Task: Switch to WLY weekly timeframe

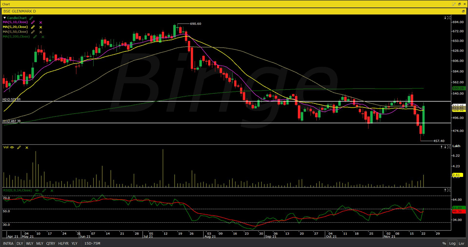Action: [30, 243]
